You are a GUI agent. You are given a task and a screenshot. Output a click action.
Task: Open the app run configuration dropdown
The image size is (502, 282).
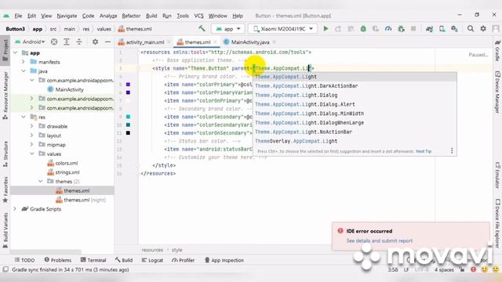228,29
